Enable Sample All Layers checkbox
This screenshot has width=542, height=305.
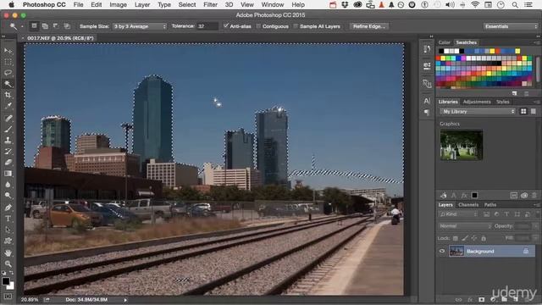[x=296, y=26]
